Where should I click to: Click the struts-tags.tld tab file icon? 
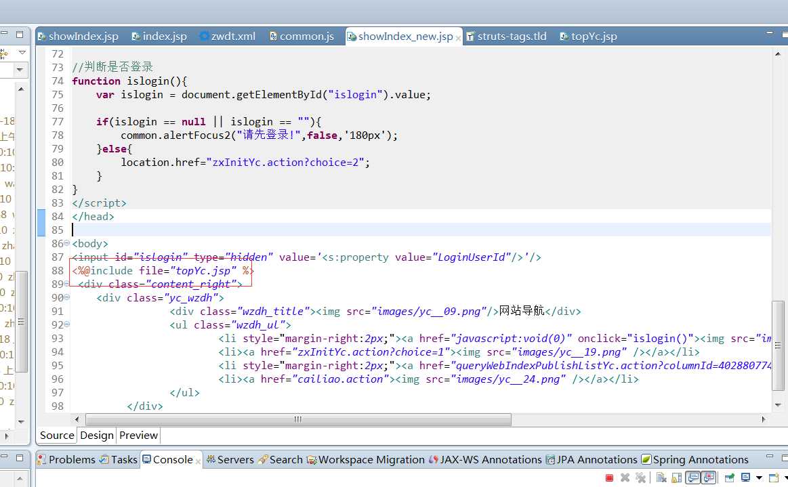point(470,37)
